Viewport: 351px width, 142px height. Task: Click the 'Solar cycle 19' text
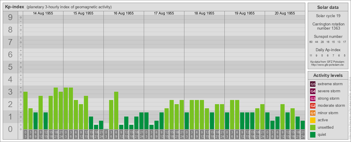click(328, 16)
